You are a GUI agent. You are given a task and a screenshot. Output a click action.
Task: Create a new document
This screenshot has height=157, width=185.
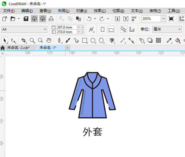[5, 19]
